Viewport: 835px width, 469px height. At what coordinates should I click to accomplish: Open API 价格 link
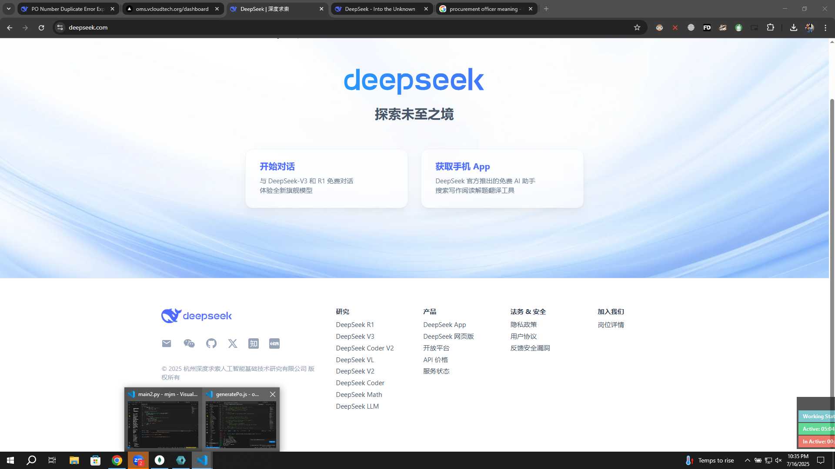(435, 360)
